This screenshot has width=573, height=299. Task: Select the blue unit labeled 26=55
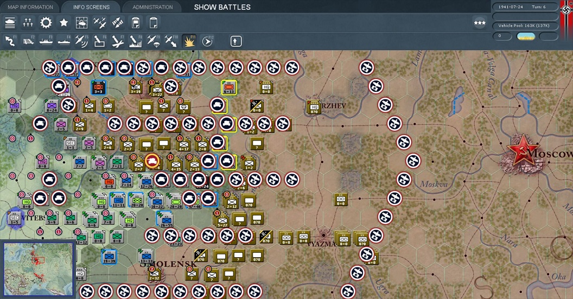[166, 220]
